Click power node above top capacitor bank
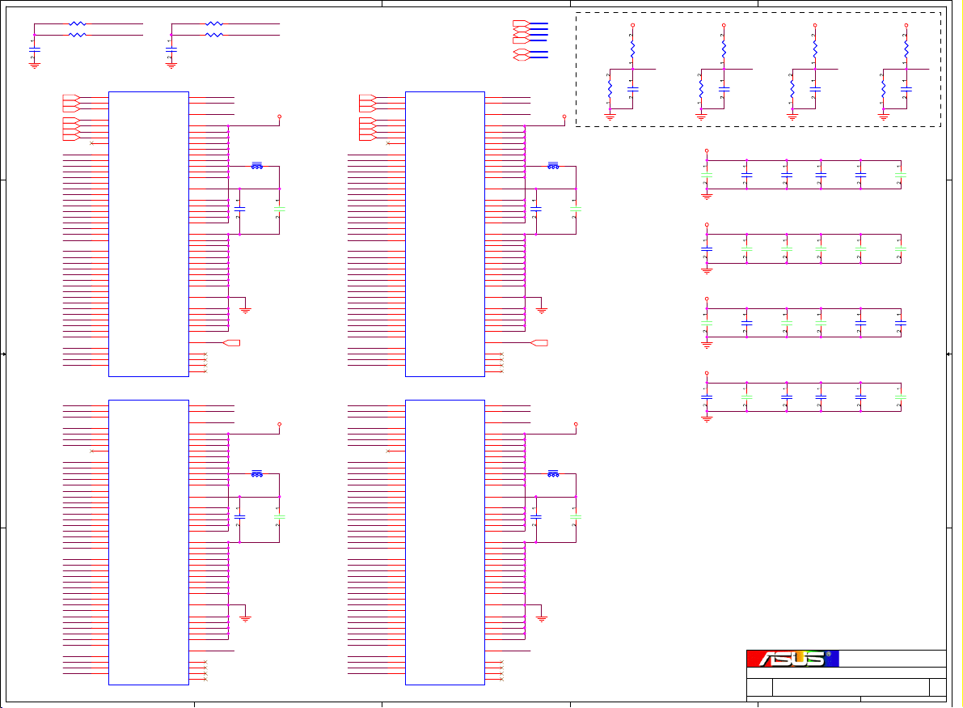The width and height of the screenshot is (963, 708). click(x=707, y=151)
